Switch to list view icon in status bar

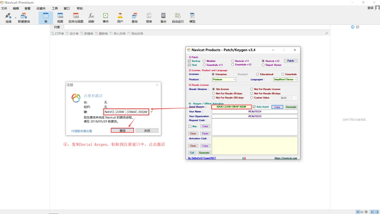[358, 212]
